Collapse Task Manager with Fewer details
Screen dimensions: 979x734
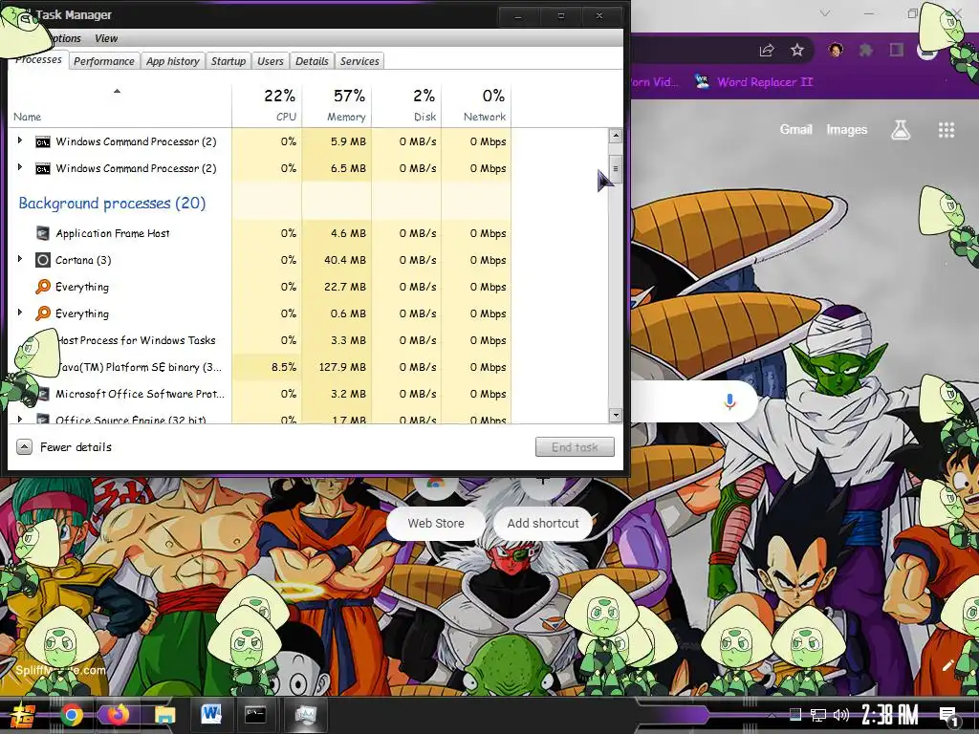64,447
